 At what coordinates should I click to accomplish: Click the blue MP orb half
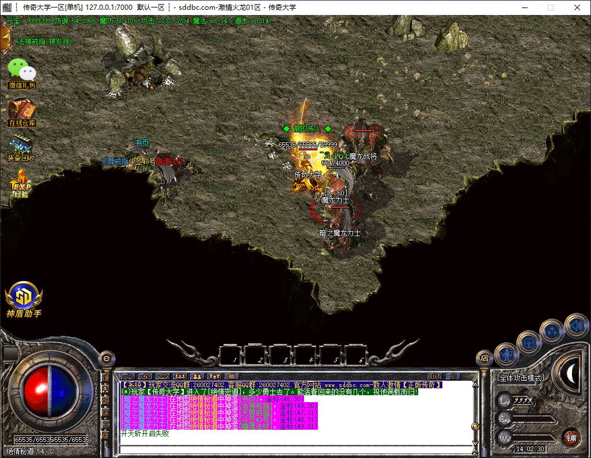(63, 391)
